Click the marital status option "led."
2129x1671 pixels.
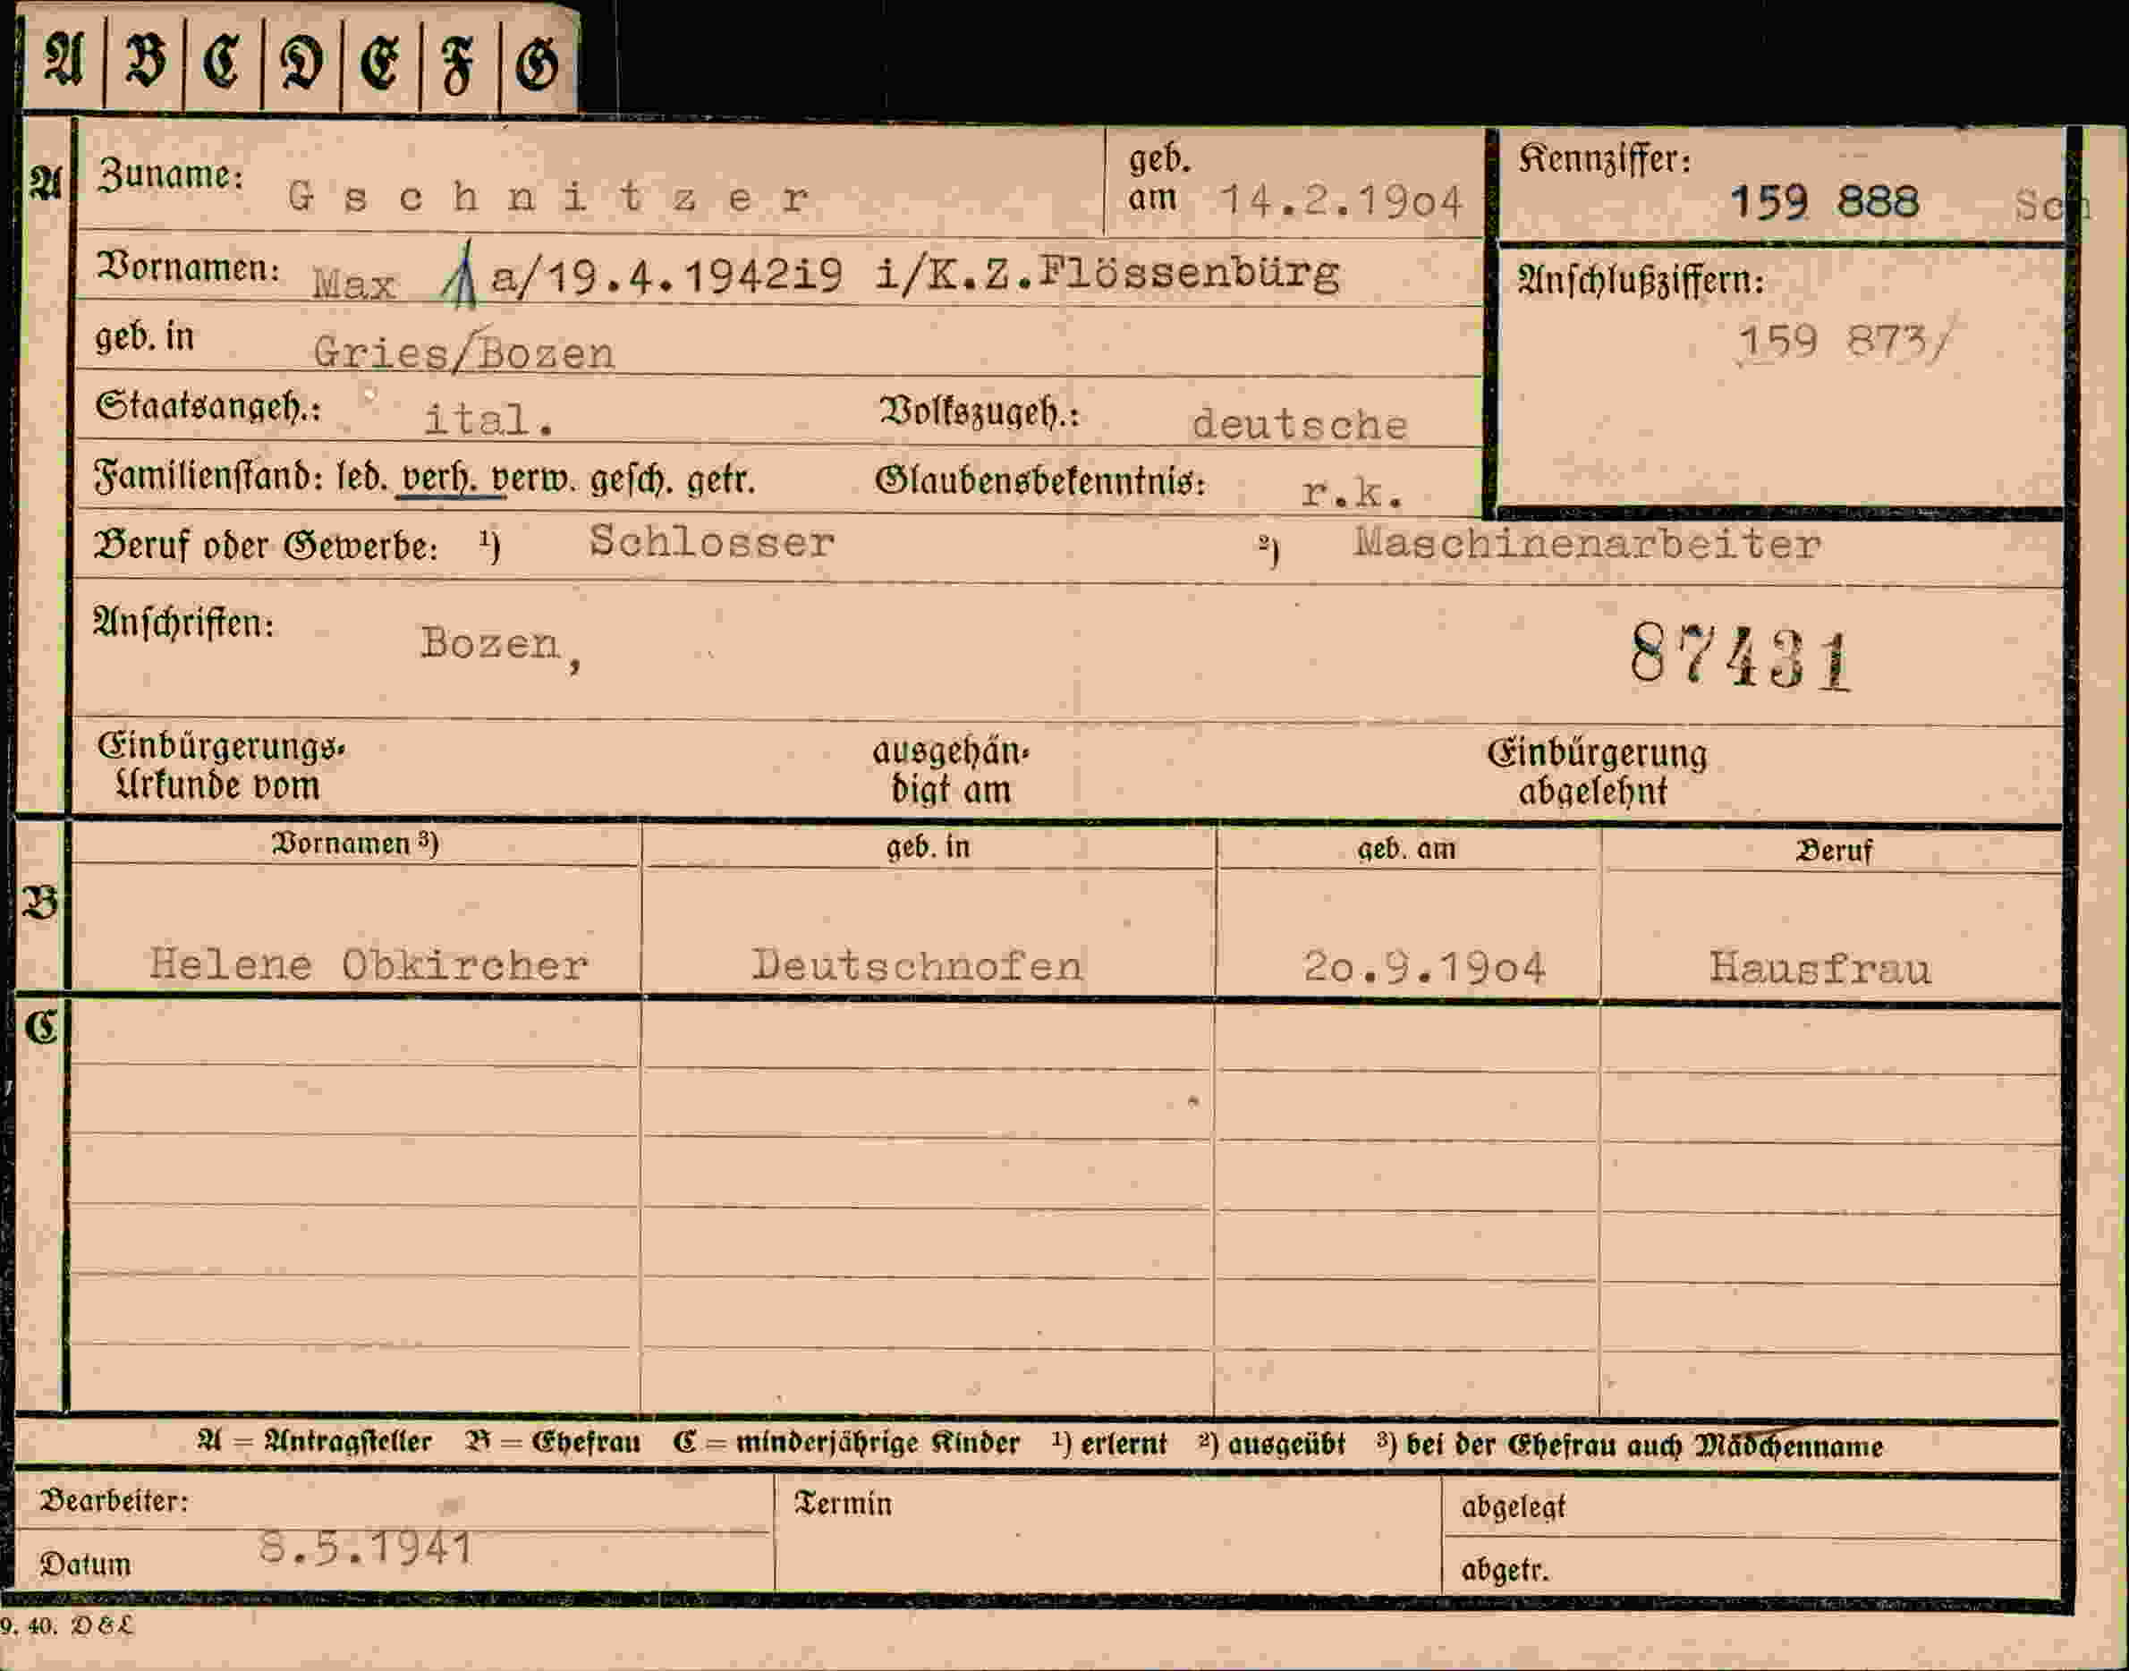point(362,479)
